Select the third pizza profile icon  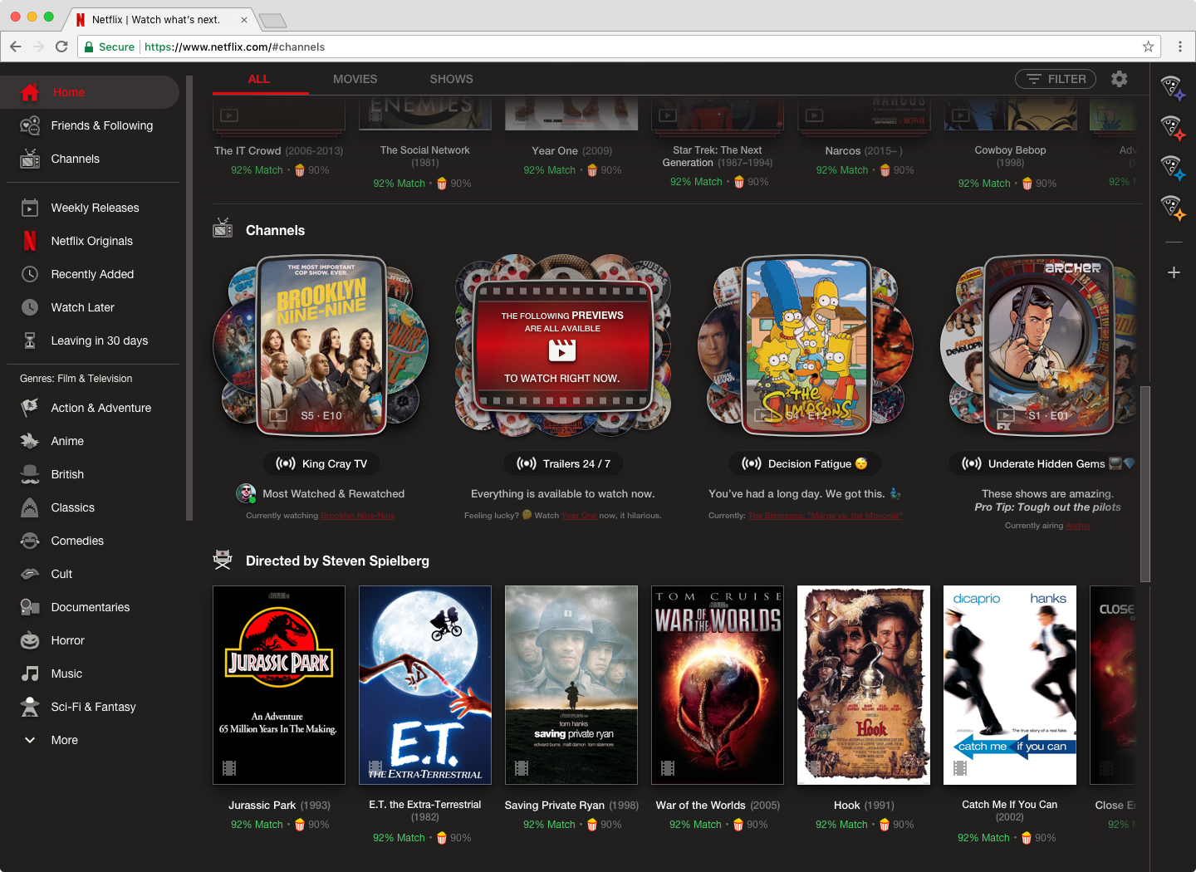pyautogui.click(x=1173, y=168)
